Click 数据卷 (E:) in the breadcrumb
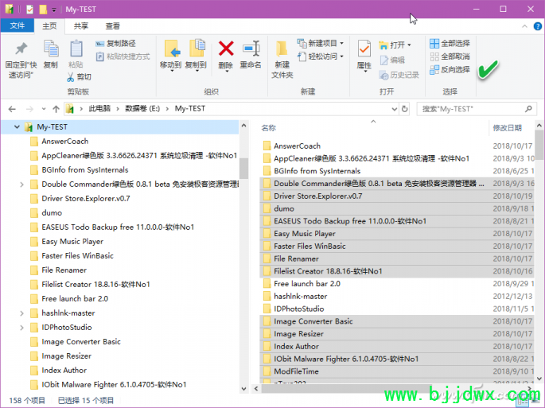 coord(142,109)
